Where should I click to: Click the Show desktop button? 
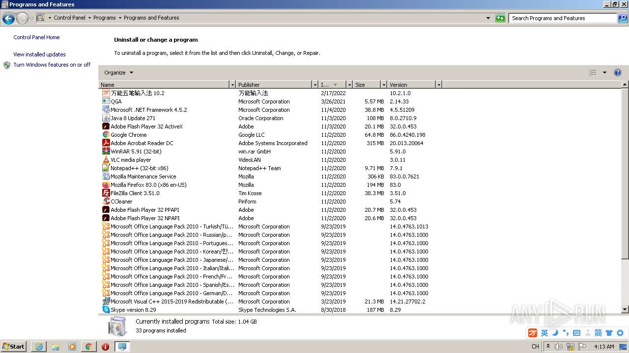(624, 347)
